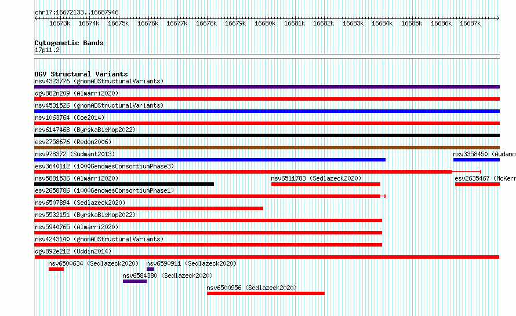Viewport: 516px width, 316px height.
Task: Open nsv5881536 (Almarri2020) label
Action: tap(77, 178)
